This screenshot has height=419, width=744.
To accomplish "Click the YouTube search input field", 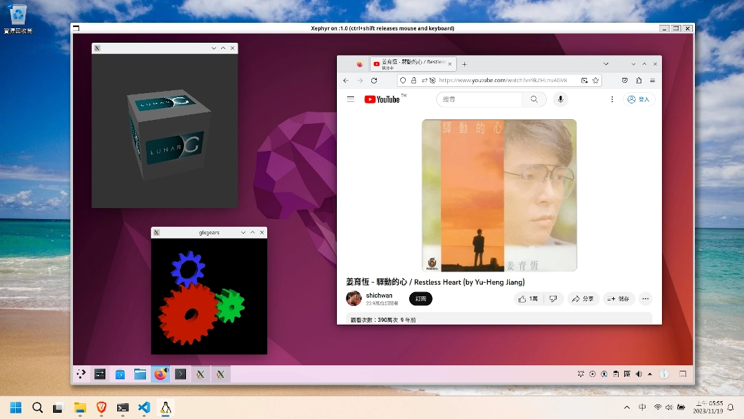I will click(480, 99).
